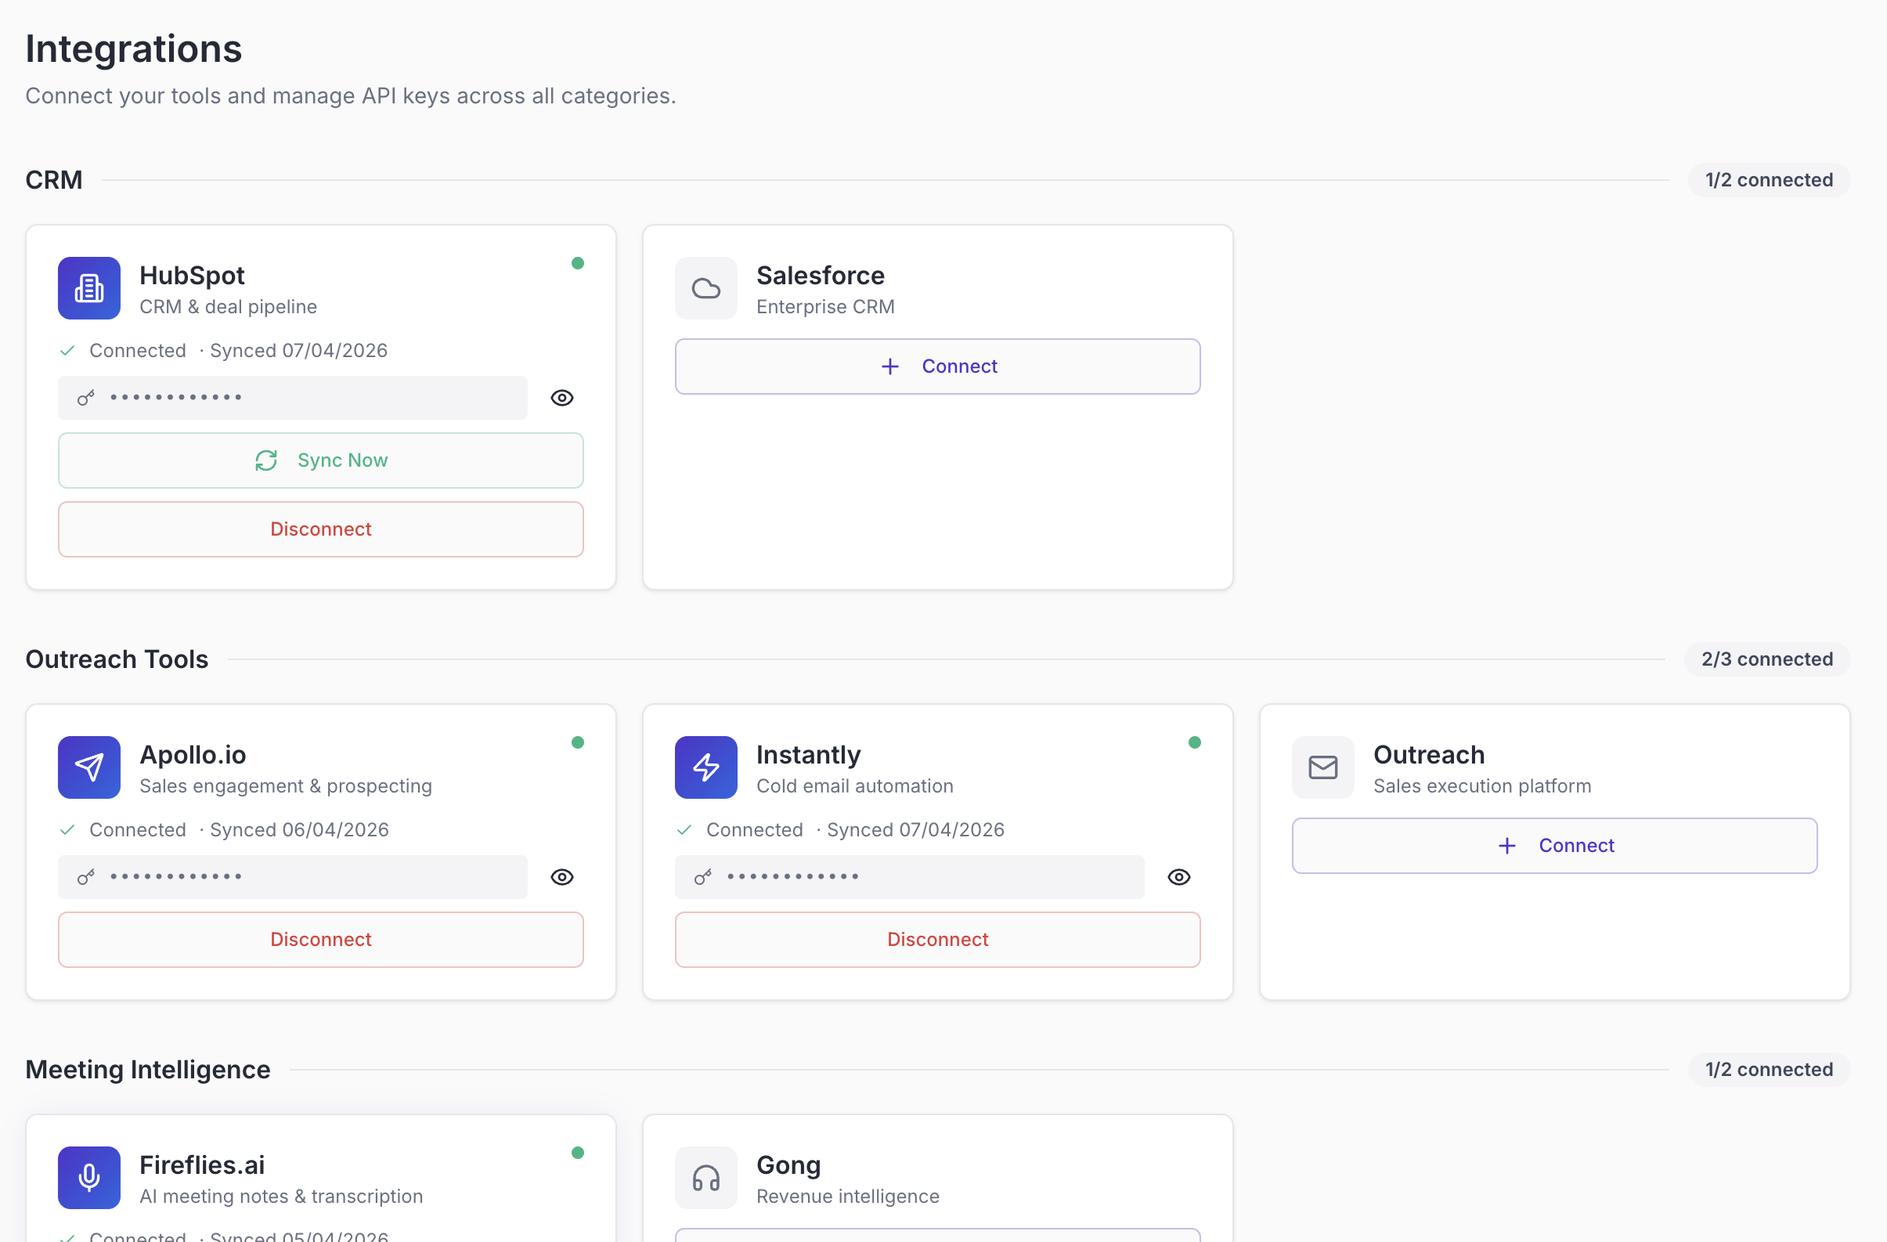Click the 'Revenue intelligence' subtitle under Gong
The height and width of the screenshot is (1242, 1887).
(847, 1196)
